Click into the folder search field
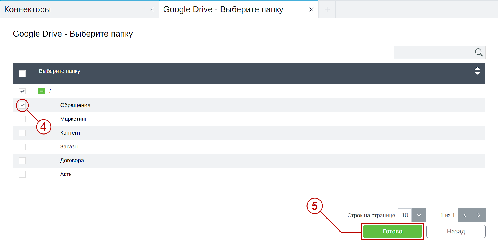The width and height of the screenshot is (498, 251). click(x=433, y=52)
